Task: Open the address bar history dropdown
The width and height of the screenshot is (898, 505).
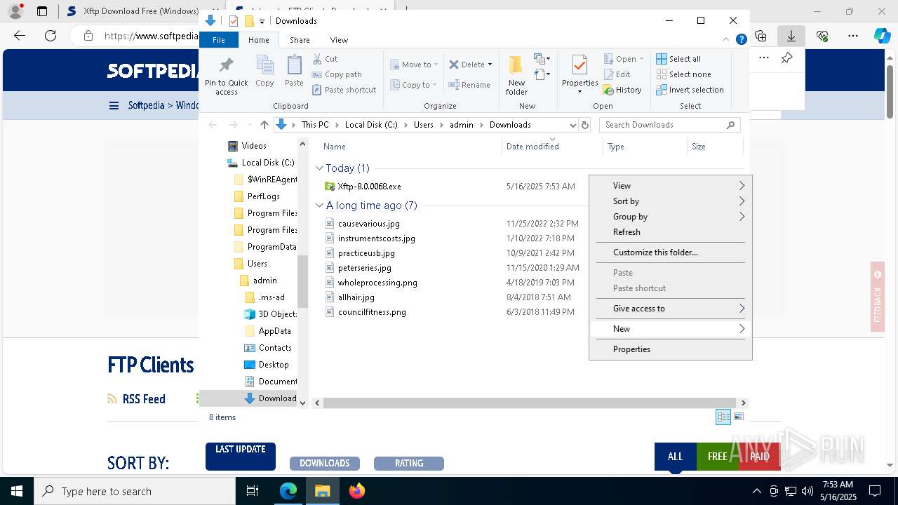Action: point(573,125)
